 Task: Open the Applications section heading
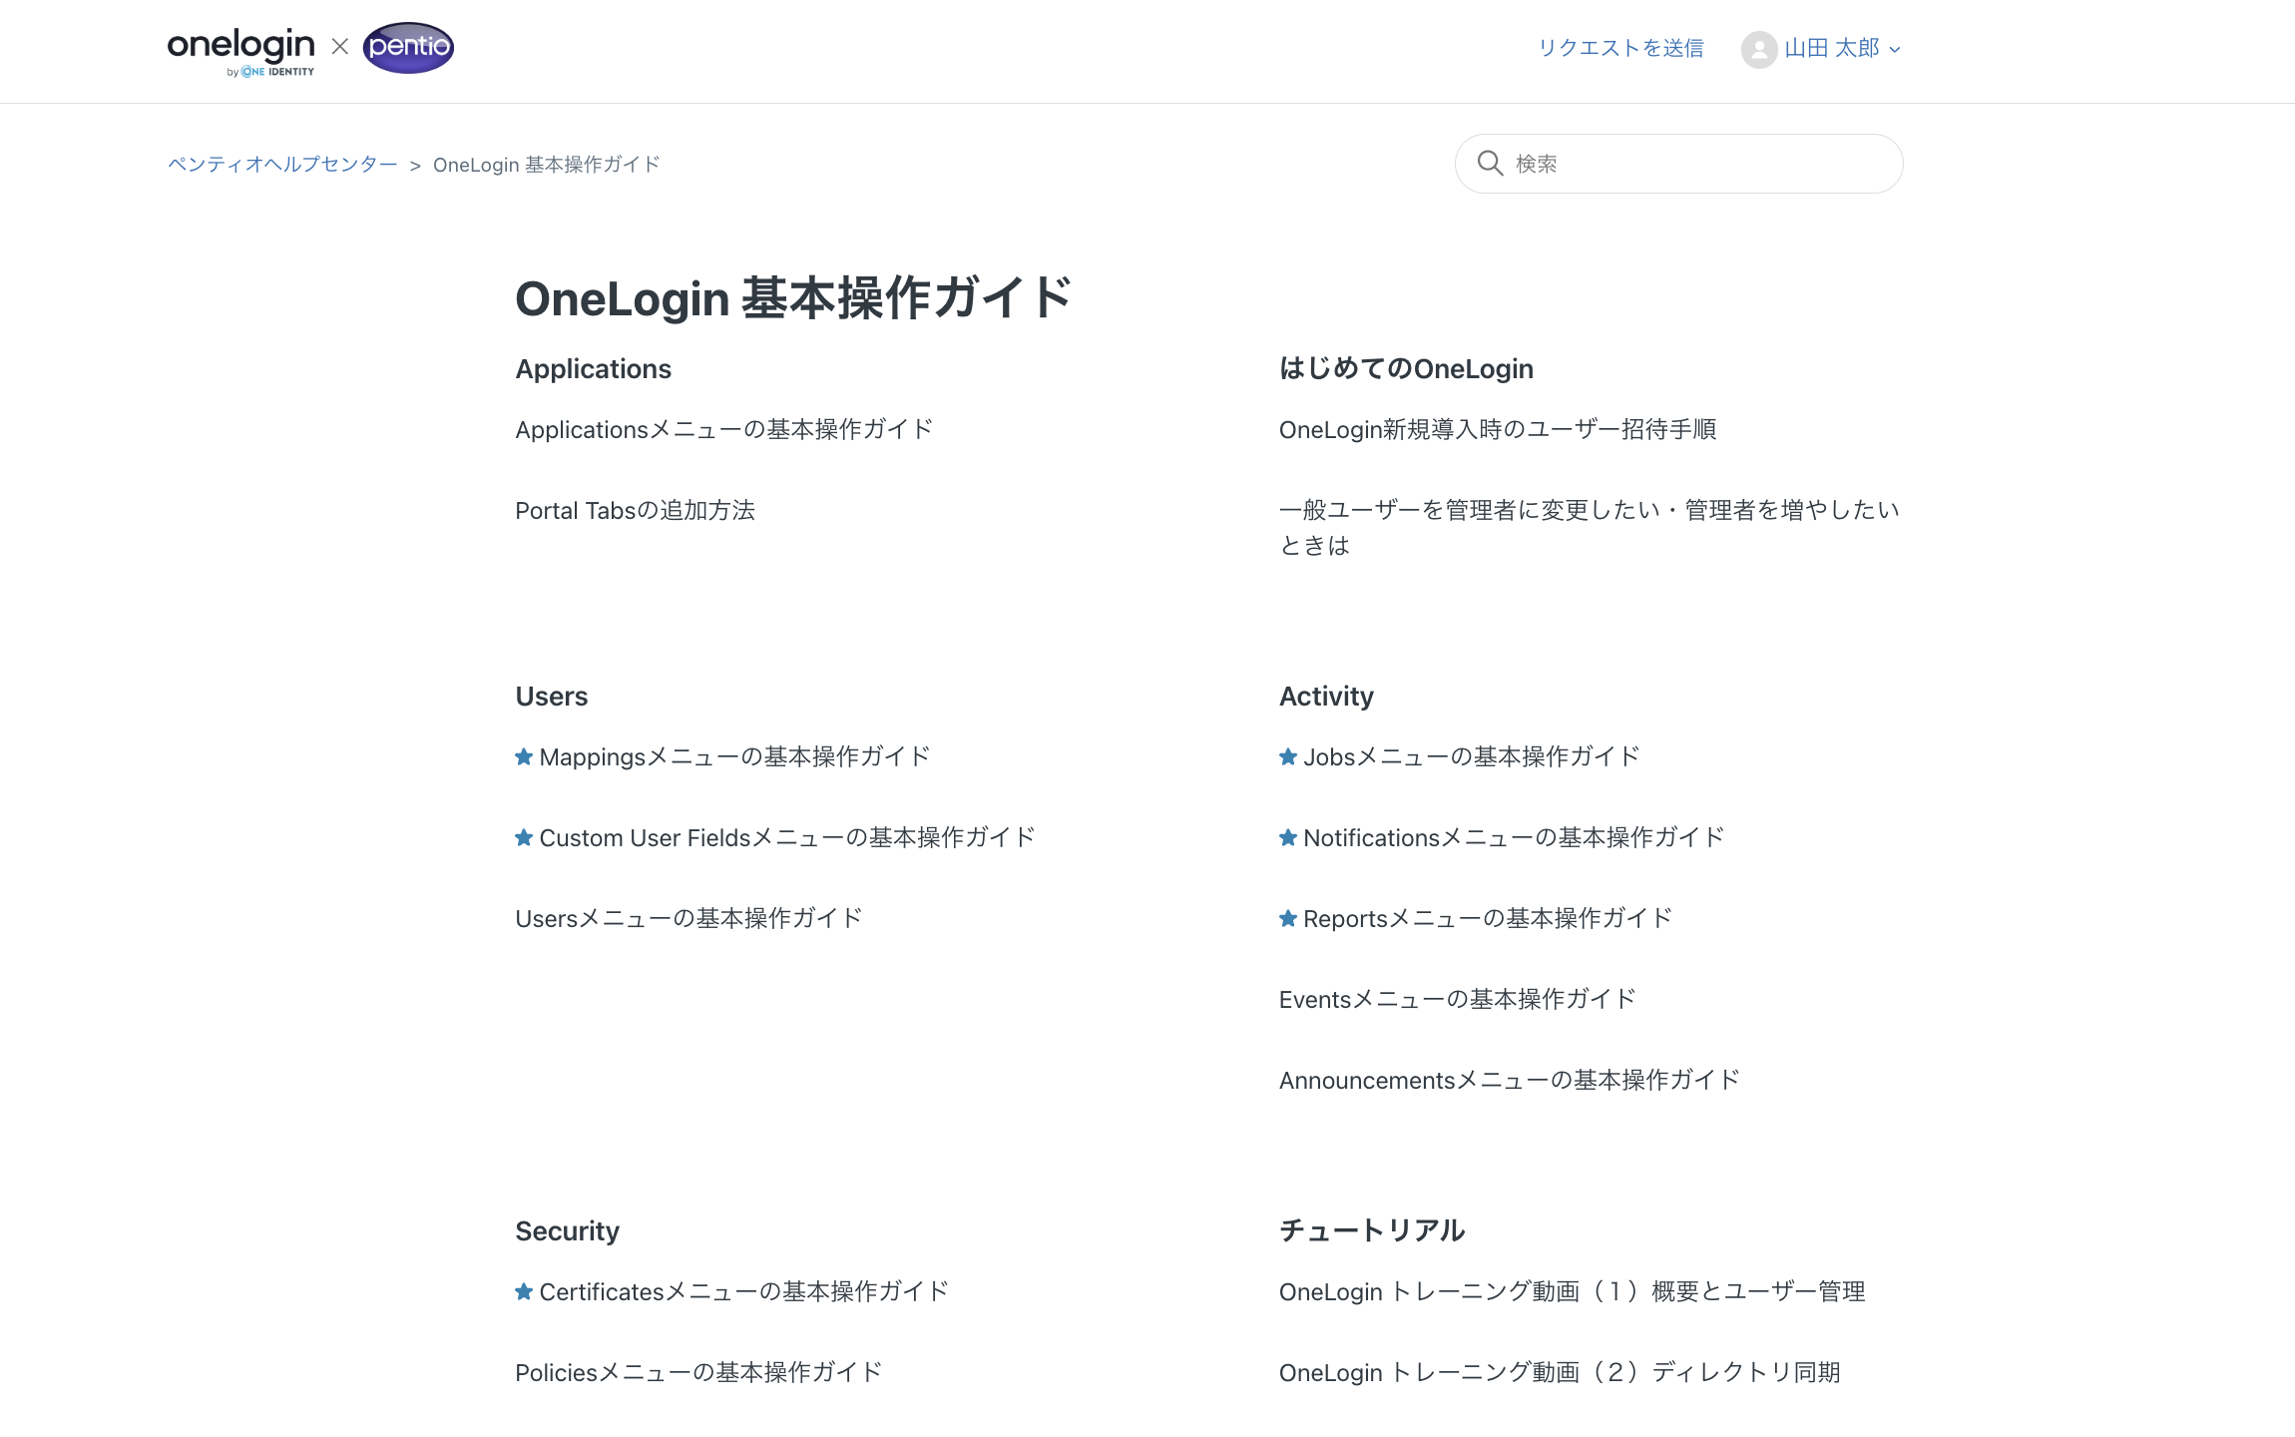pos(593,369)
